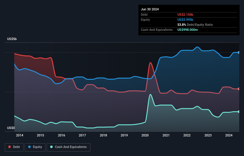Viewport: 244px width, 156px height.
Task: Click the US$2.150b debt value
Action: tap(185, 15)
